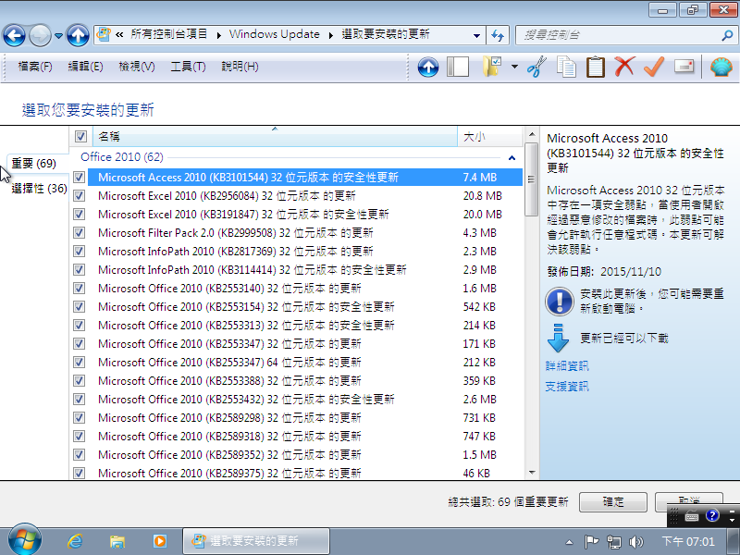Open the views dropdown arrow in toolbar
The image size is (740, 555).
click(514, 67)
